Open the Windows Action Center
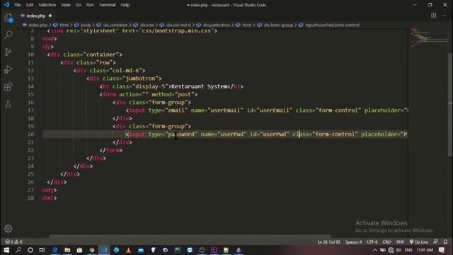The height and width of the screenshot is (255, 453). coord(442,250)
